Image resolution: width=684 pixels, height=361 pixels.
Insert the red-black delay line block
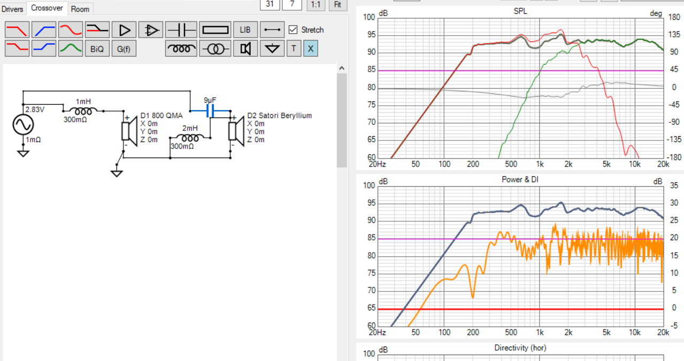[97, 29]
